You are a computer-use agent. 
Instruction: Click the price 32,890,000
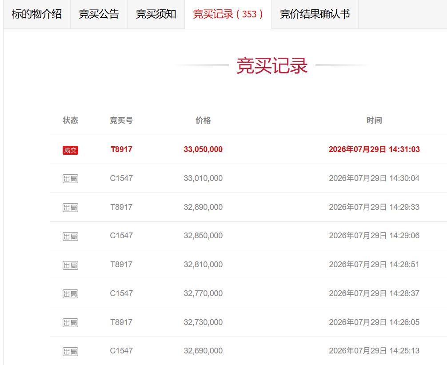coord(203,207)
